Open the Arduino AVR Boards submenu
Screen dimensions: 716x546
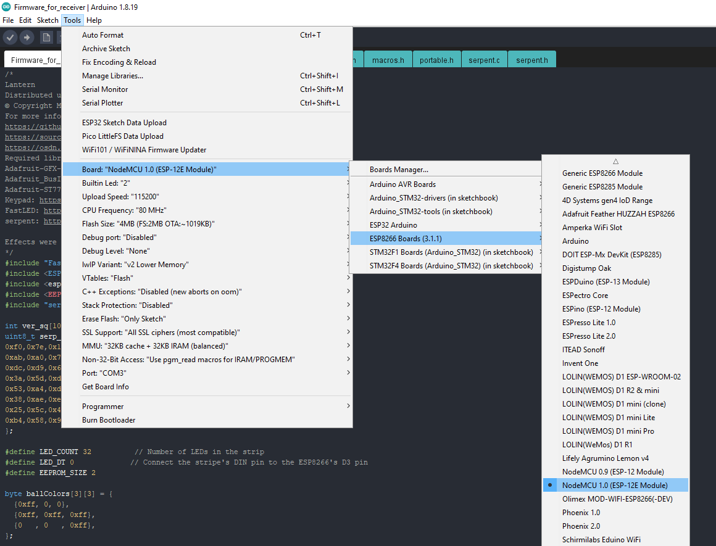[446, 184]
